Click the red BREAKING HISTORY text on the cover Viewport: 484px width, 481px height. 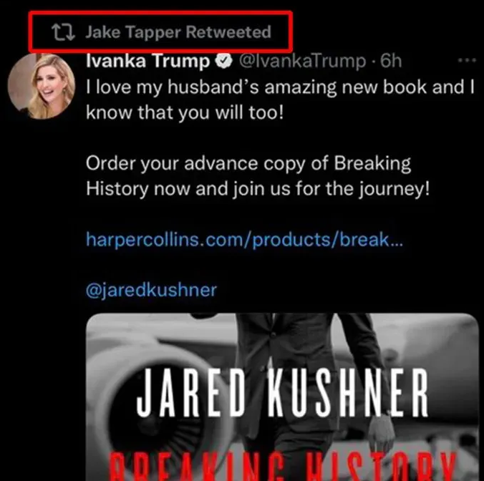click(x=282, y=467)
